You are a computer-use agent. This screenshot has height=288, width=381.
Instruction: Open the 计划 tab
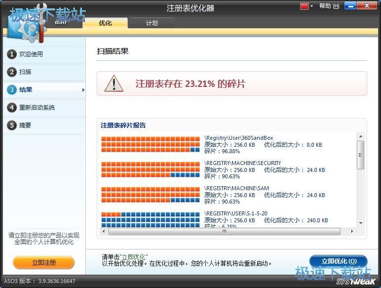[x=152, y=23]
